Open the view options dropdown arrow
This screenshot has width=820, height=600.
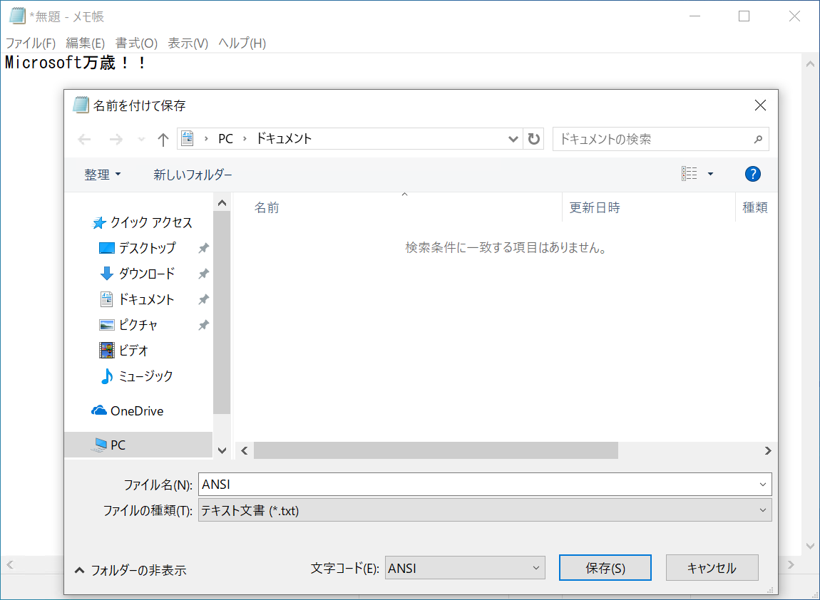[710, 174]
